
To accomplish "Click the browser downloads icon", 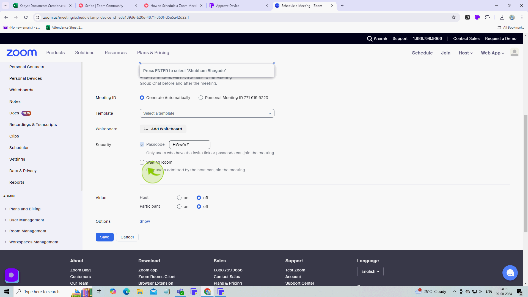I will (x=502, y=17).
